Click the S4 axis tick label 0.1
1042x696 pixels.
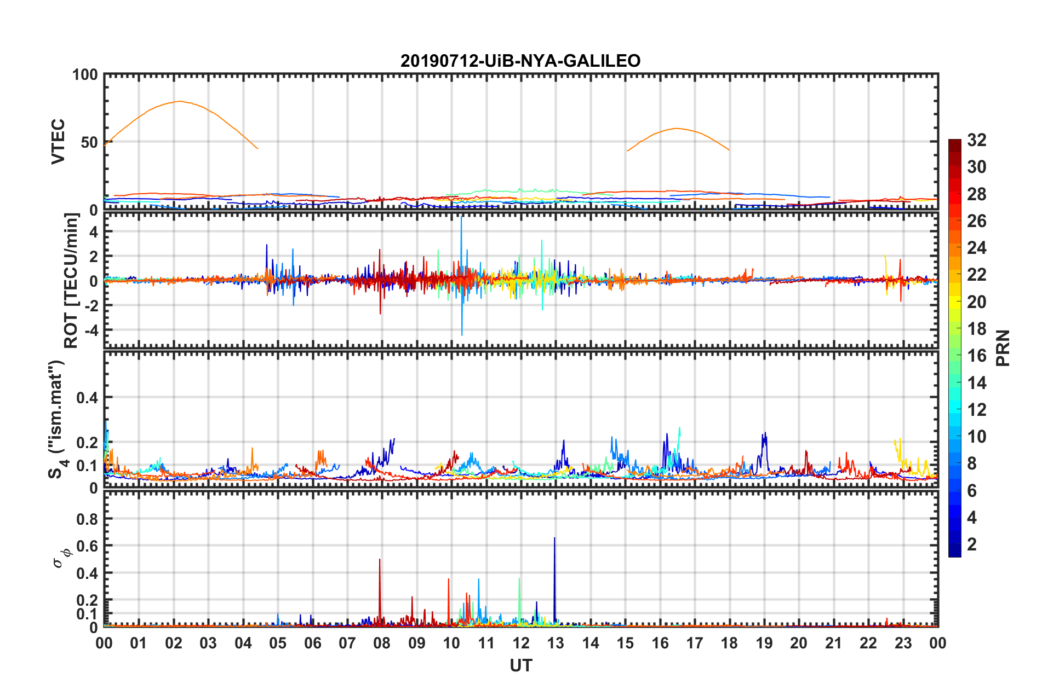click(87, 466)
